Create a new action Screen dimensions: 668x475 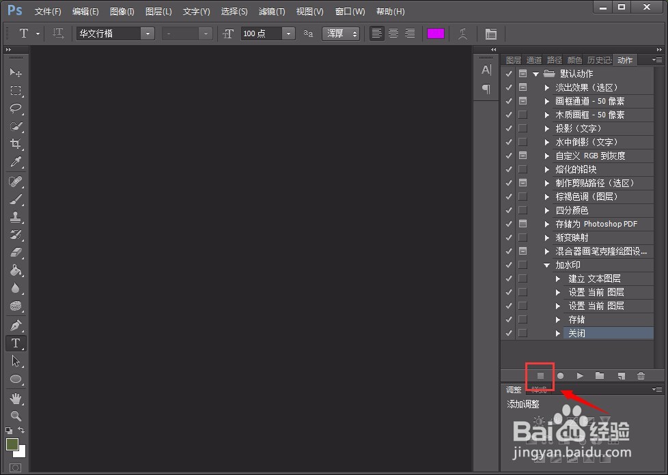(x=621, y=376)
